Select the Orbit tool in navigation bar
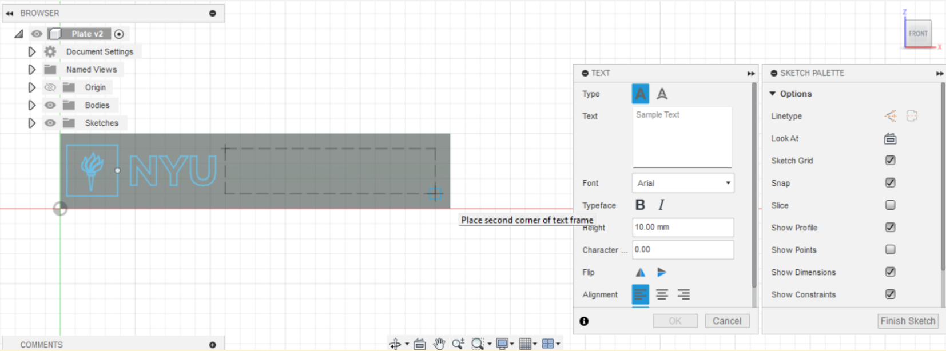 click(395, 344)
